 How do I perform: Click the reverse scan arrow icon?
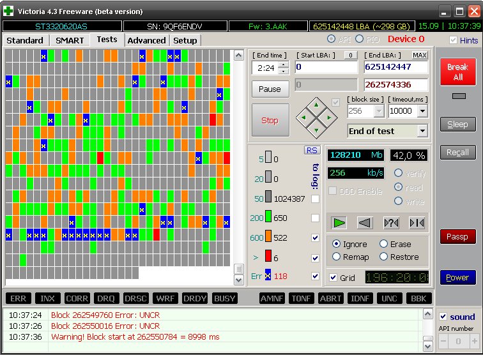[365, 223]
